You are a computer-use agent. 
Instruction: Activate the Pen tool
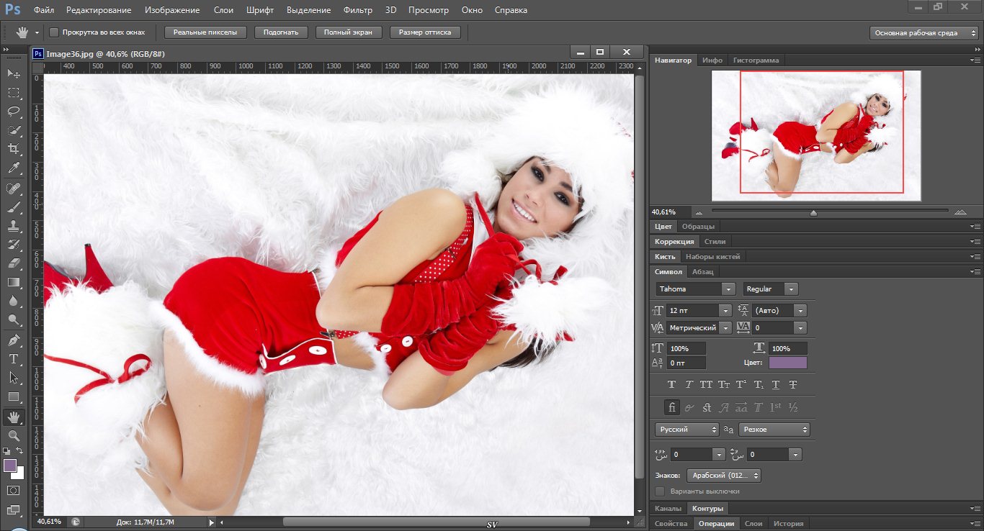pyautogui.click(x=14, y=340)
